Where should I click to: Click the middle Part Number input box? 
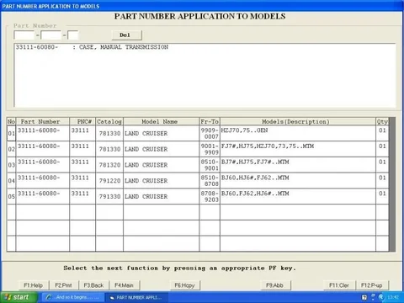point(51,35)
